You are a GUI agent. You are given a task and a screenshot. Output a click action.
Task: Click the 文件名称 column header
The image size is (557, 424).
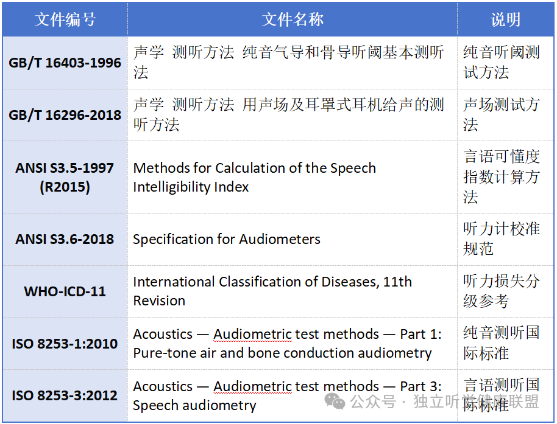point(293,19)
